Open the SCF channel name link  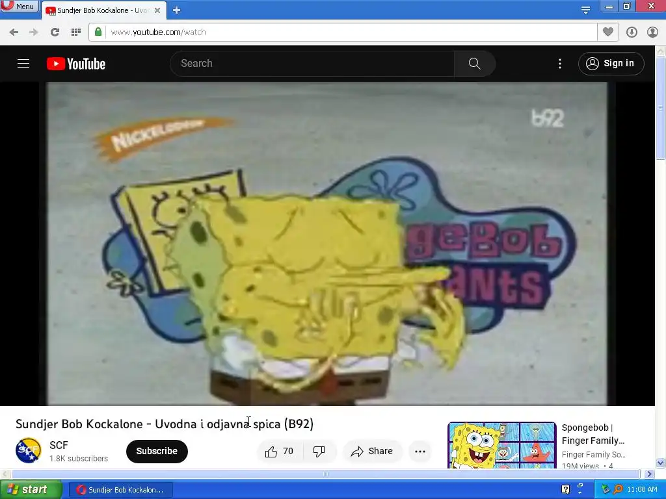coord(59,445)
